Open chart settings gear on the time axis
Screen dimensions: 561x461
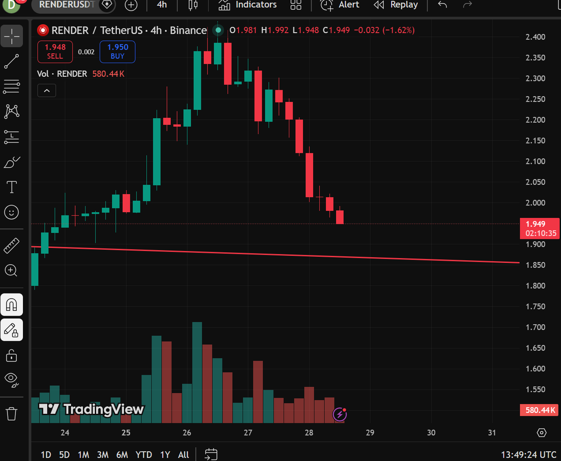(542, 432)
